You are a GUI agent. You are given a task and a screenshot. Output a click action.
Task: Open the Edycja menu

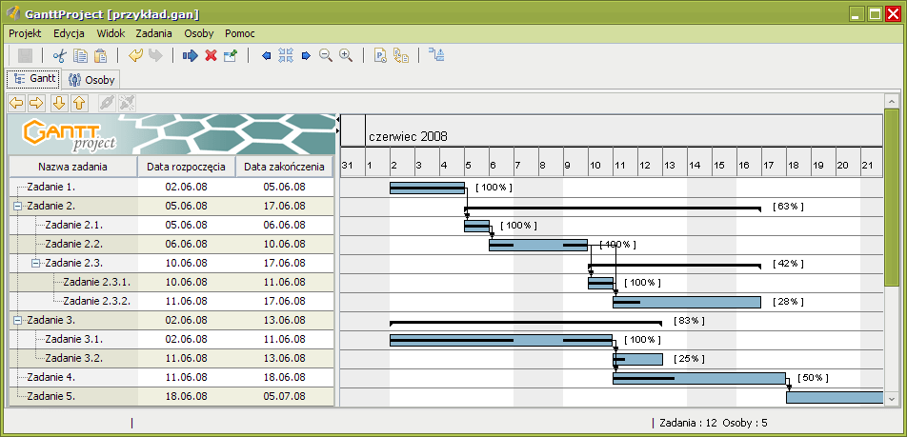(x=69, y=33)
